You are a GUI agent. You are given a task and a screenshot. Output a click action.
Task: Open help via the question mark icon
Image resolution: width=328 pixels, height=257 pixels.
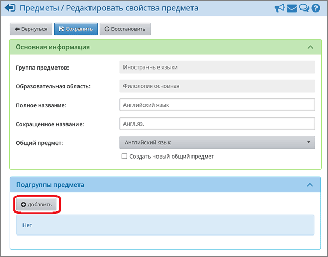tap(315, 8)
